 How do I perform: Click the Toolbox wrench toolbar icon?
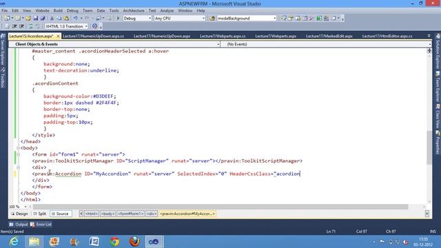coord(311,19)
